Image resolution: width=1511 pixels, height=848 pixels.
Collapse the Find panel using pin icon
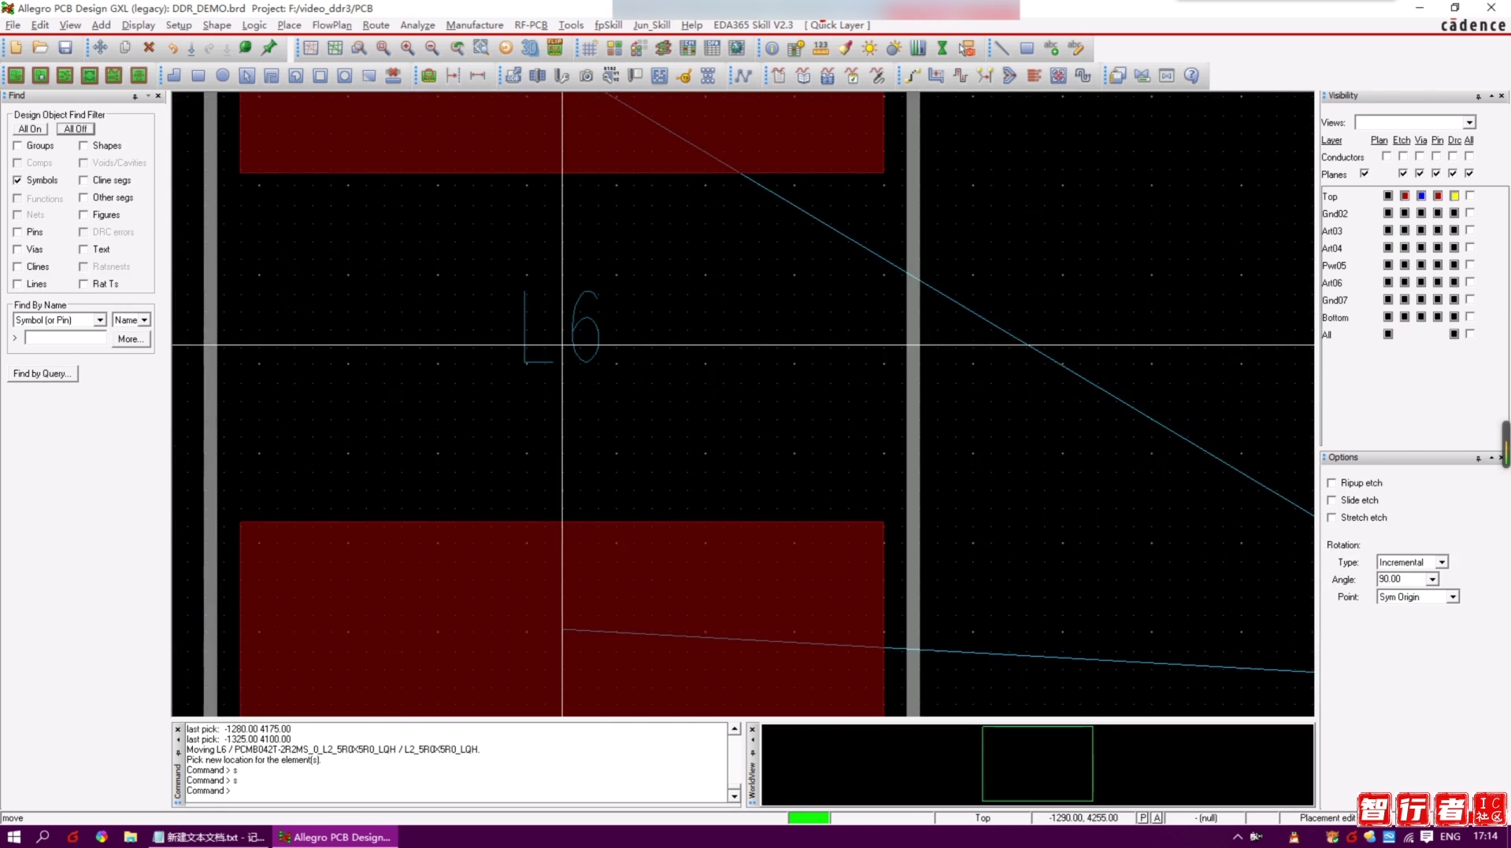click(135, 96)
